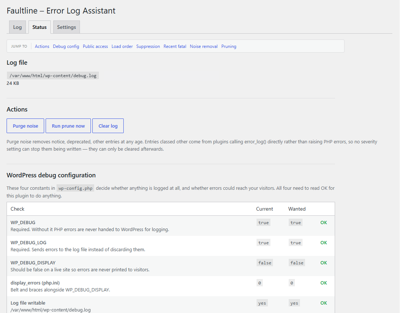Click OK status in WP_DEBUG row

click(324, 223)
